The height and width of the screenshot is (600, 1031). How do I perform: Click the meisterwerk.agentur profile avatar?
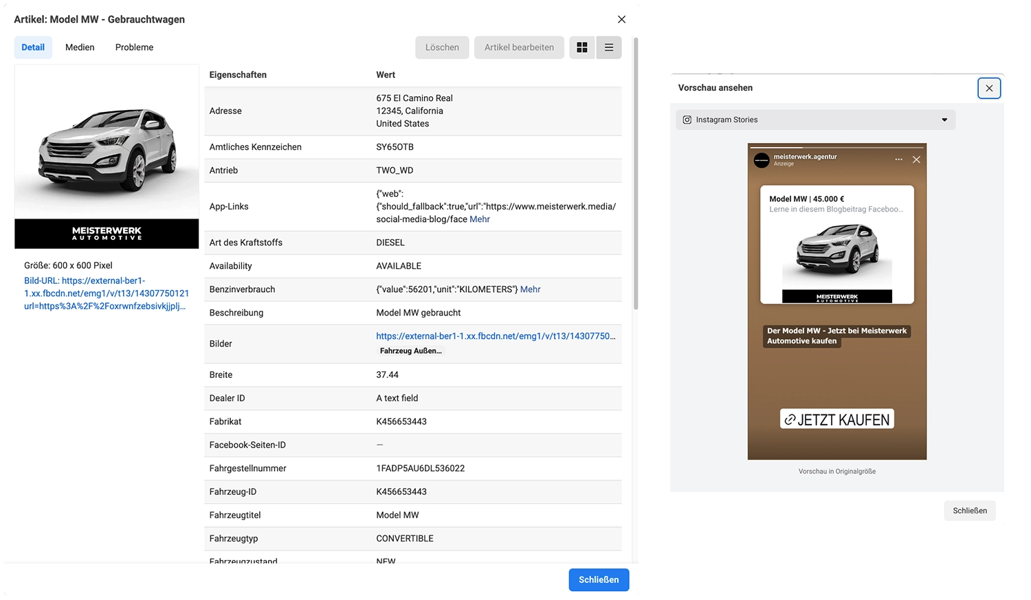pyautogui.click(x=762, y=161)
